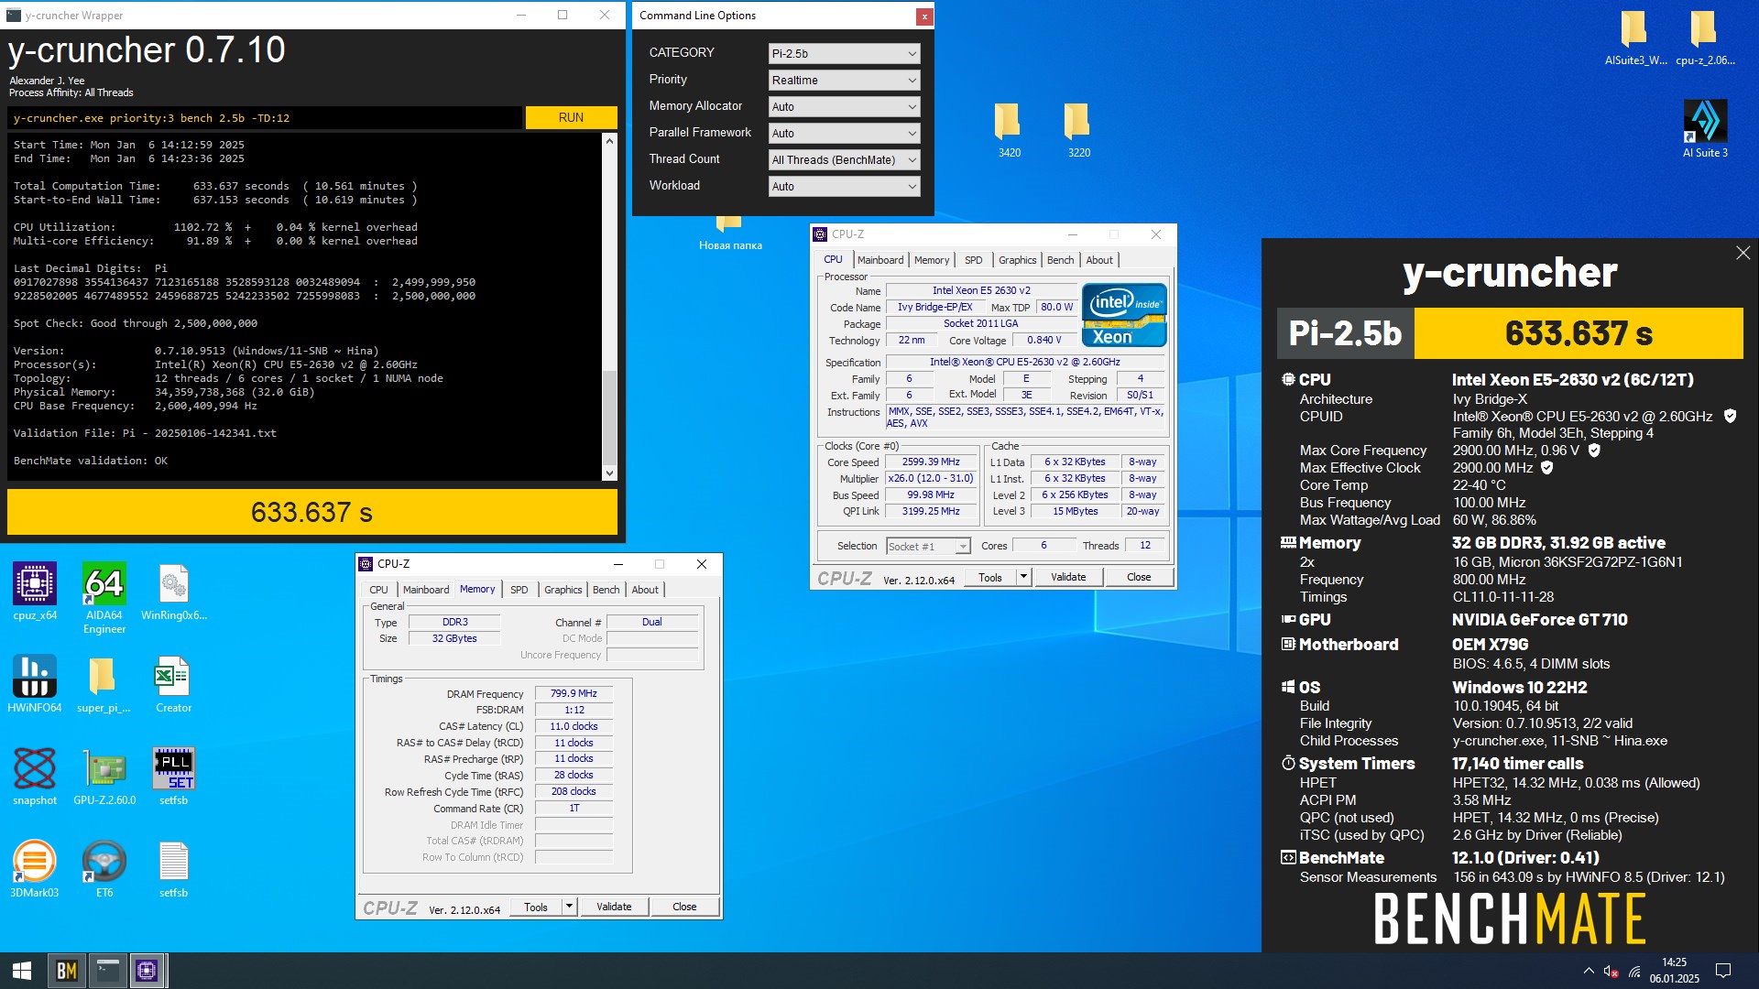Click the 'Windows 10 22H2' OS text

pyautogui.click(x=1519, y=688)
